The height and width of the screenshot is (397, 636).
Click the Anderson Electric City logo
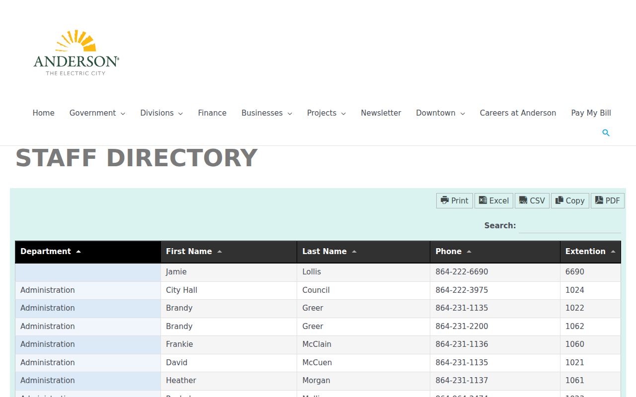[x=76, y=53]
